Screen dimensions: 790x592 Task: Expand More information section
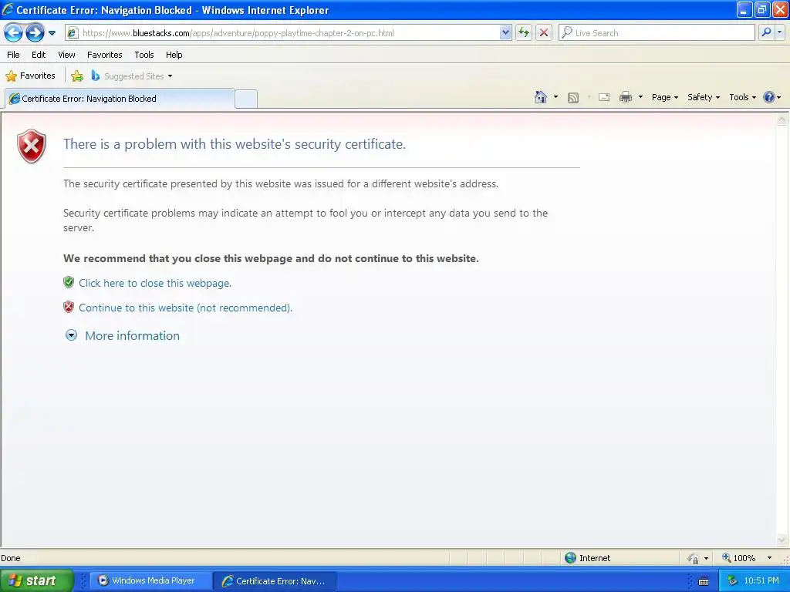point(132,336)
